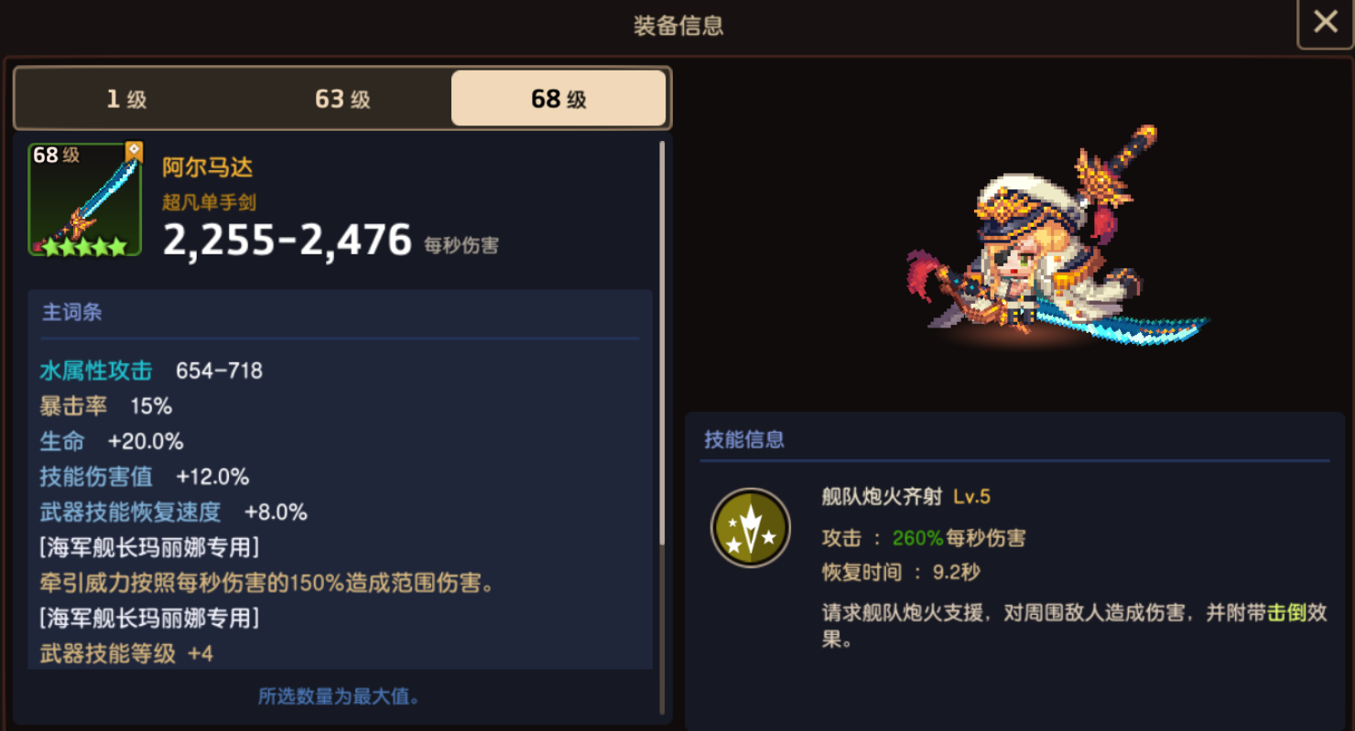1355x731 pixels.
Task: Click the 主词条 section header
Action: pos(72,312)
